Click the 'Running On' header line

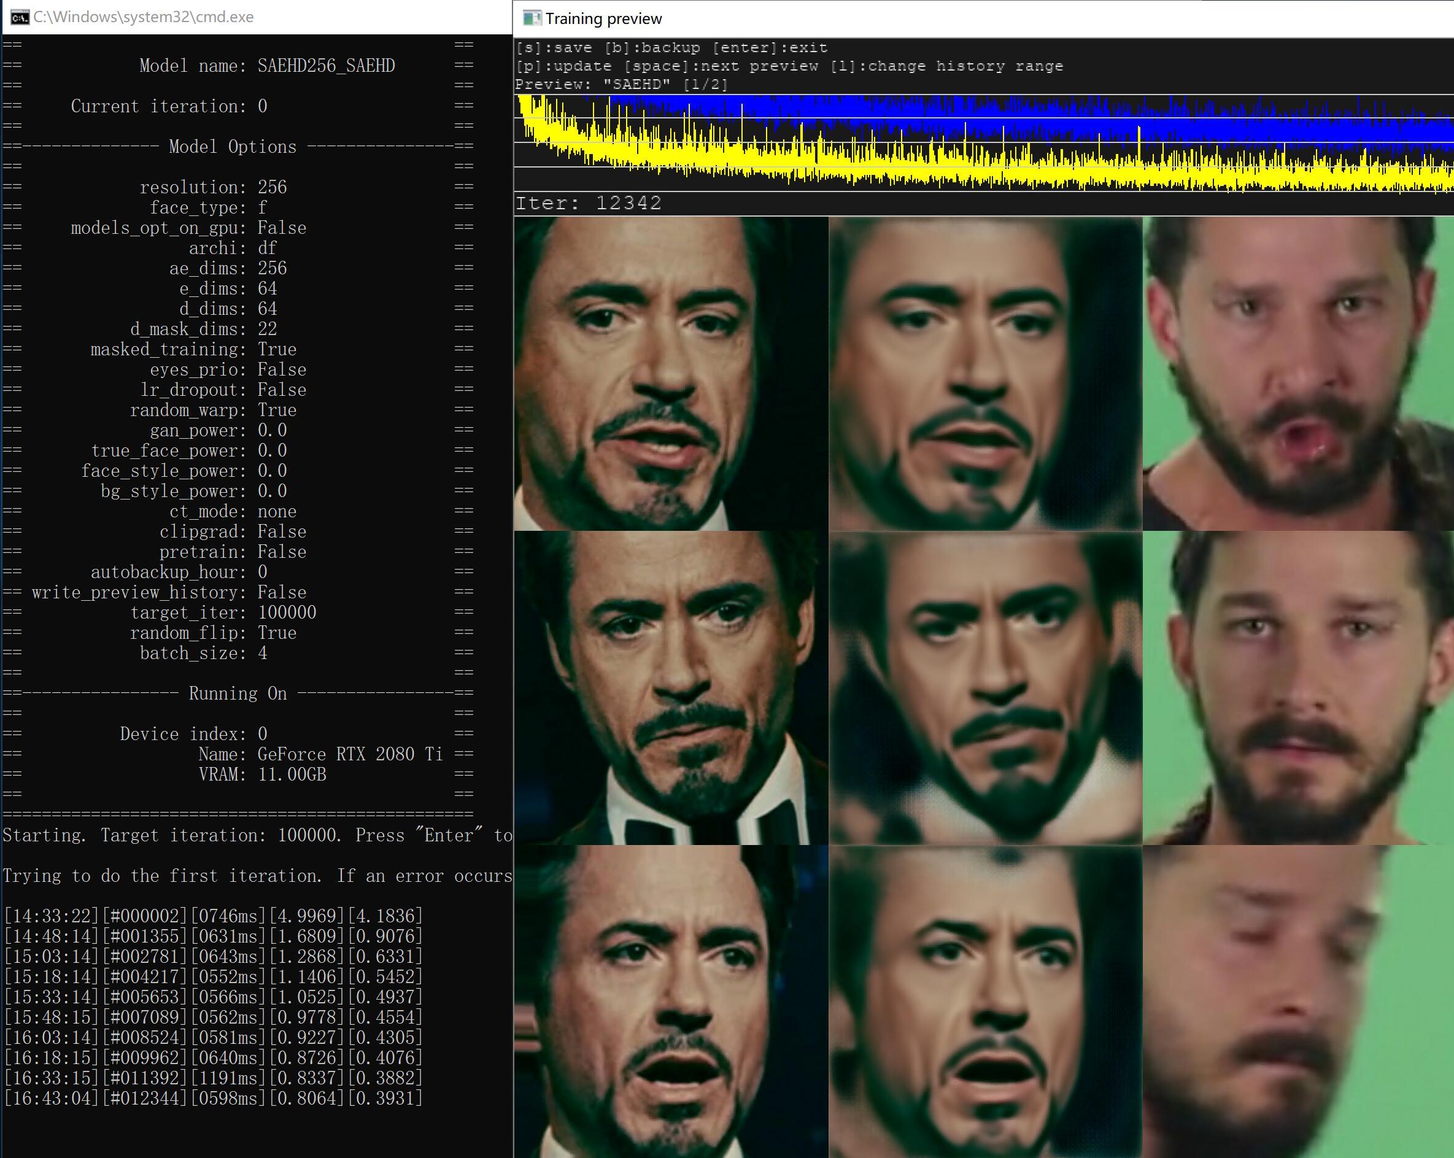(238, 693)
